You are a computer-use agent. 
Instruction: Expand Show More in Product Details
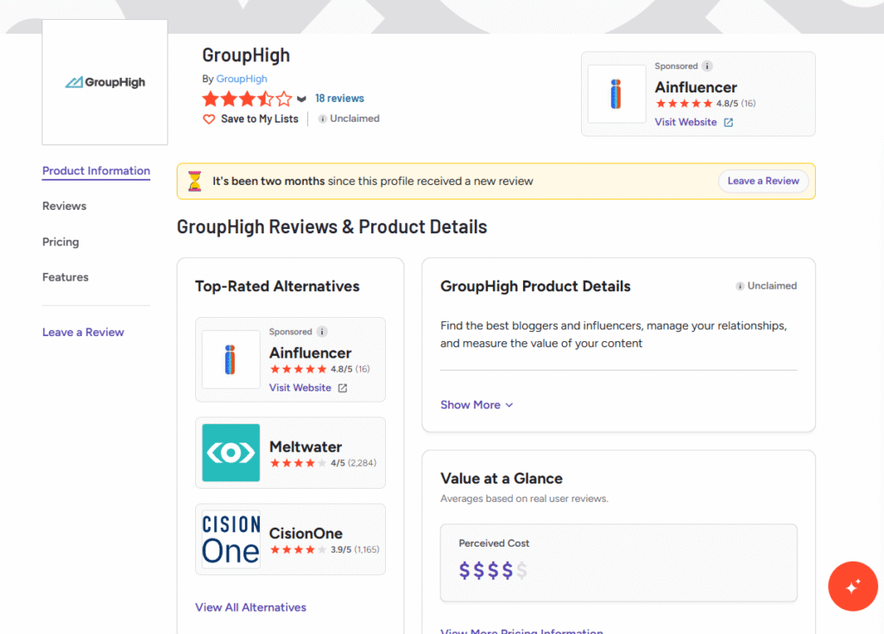point(477,405)
